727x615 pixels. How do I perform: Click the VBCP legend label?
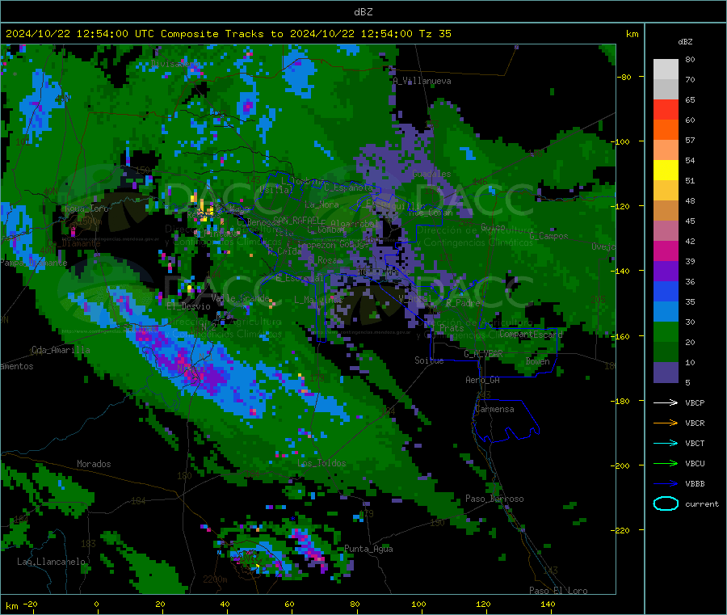click(695, 403)
